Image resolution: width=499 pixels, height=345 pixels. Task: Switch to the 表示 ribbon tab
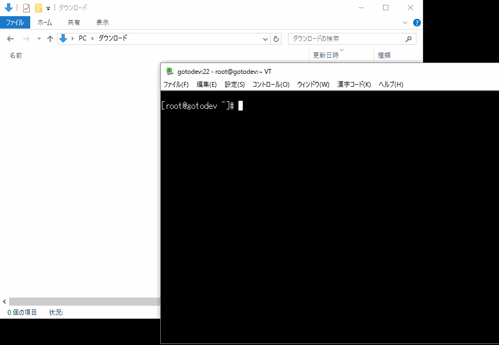pyautogui.click(x=102, y=23)
